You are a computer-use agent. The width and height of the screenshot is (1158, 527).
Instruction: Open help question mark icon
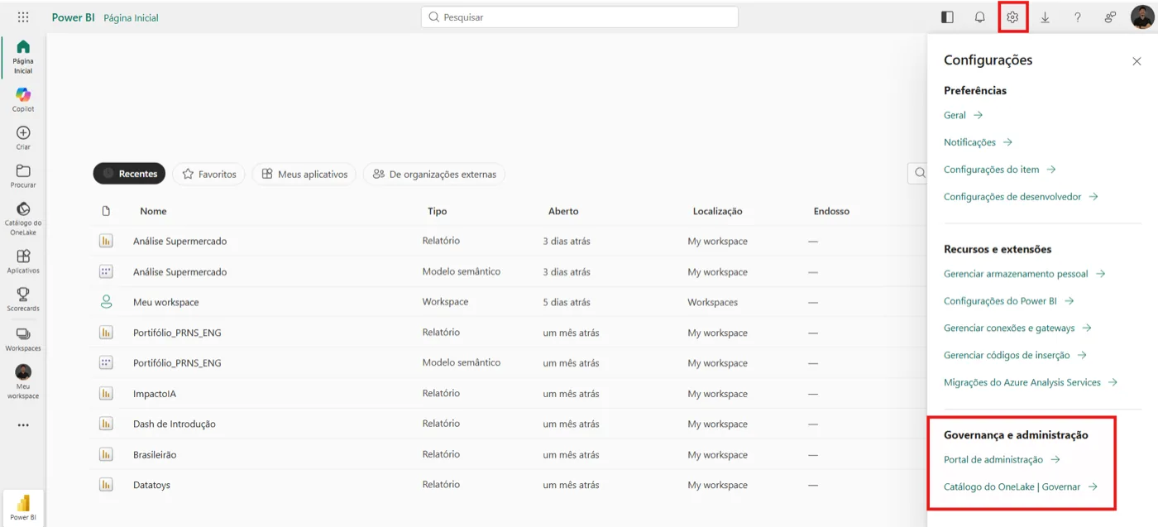point(1077,17)
